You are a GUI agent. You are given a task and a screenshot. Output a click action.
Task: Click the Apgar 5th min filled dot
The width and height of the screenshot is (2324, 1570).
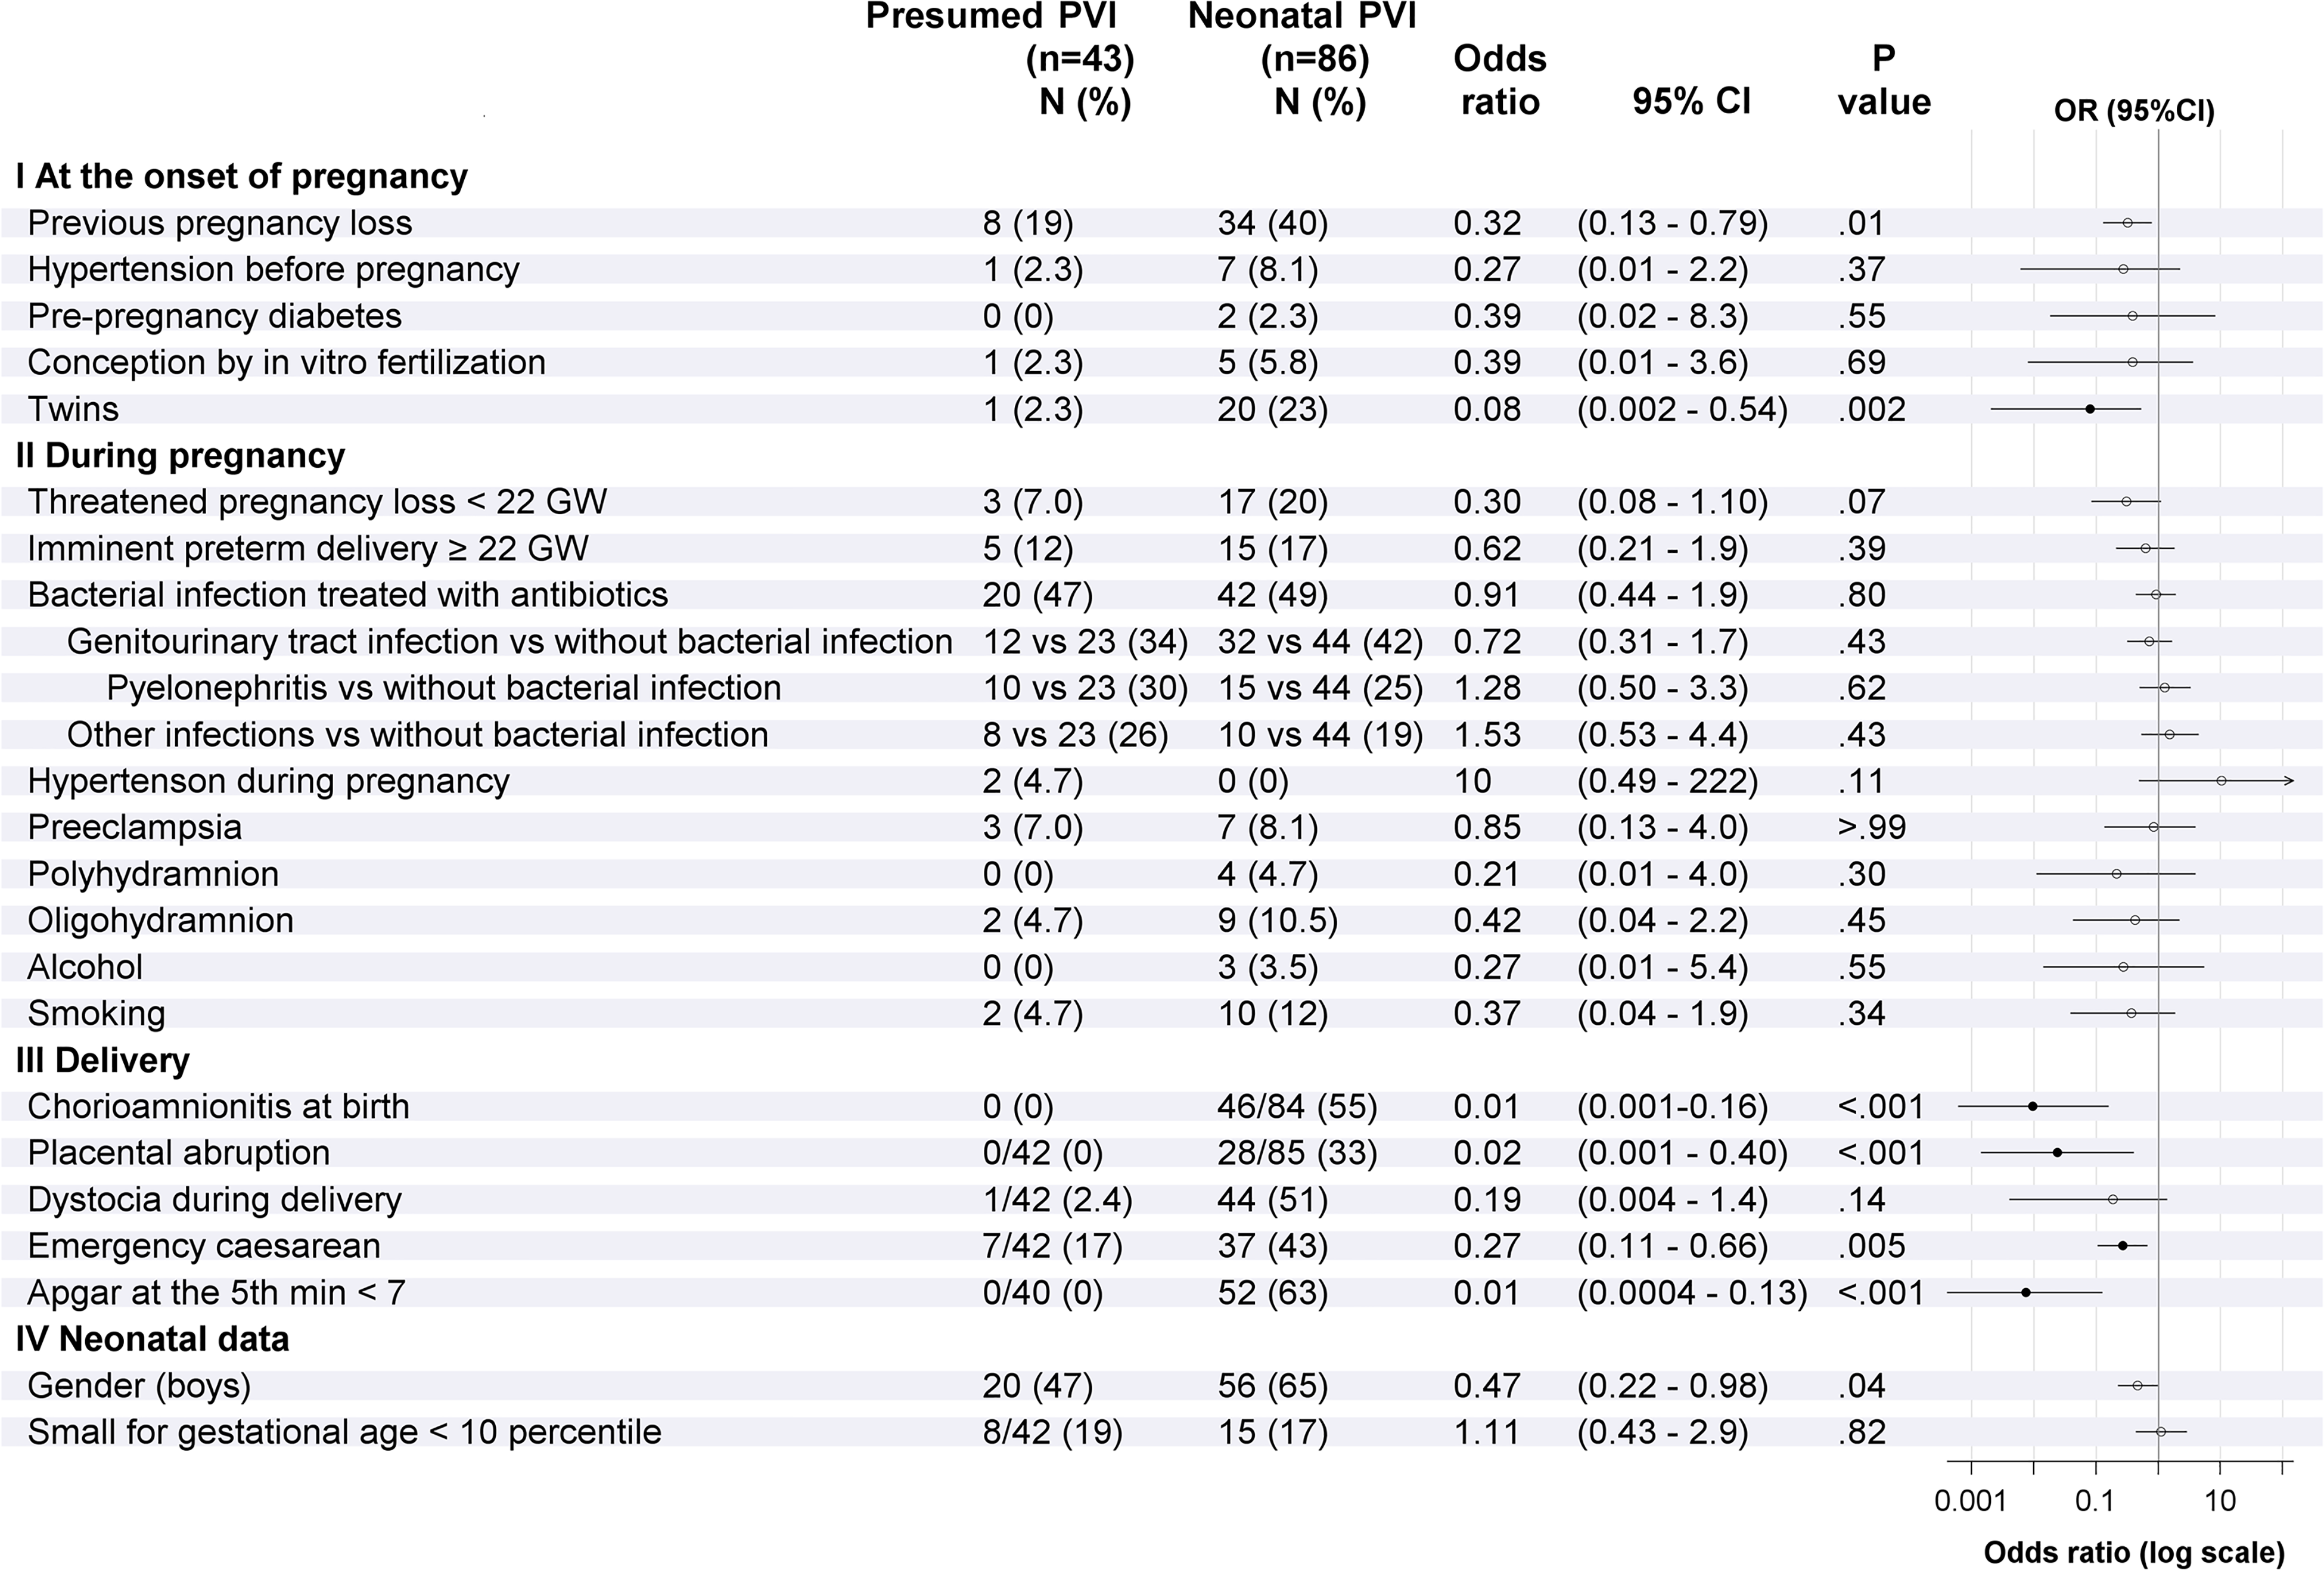pyautogui.click(x=2026, y=1292)
